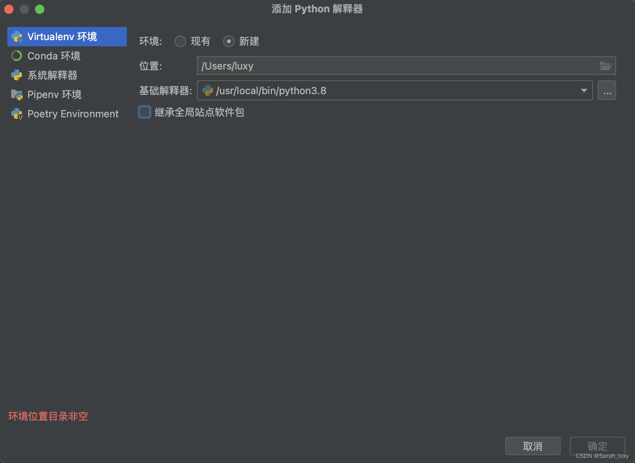Click the system interpreter python icon
This screenshot has height=463, width=635.
[17, 75]
